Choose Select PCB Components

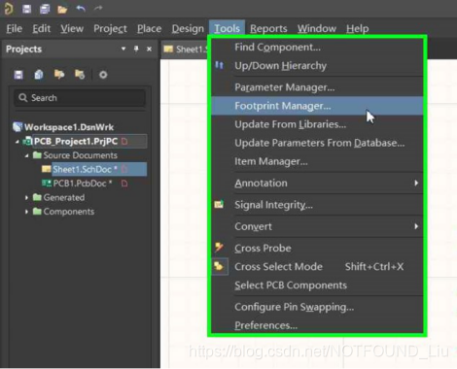click(x=317, y=285)
